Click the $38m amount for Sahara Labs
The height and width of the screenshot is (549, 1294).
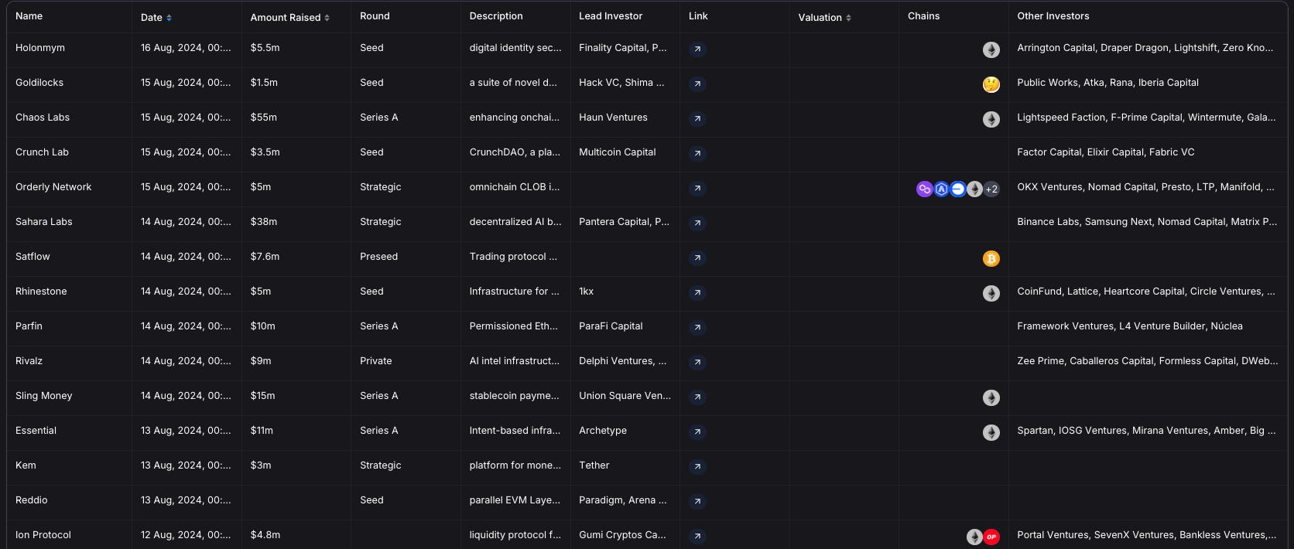[x=264, y=222]
